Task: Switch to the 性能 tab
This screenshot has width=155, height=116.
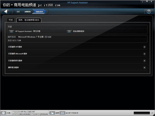Action: [x=11, y=20]
